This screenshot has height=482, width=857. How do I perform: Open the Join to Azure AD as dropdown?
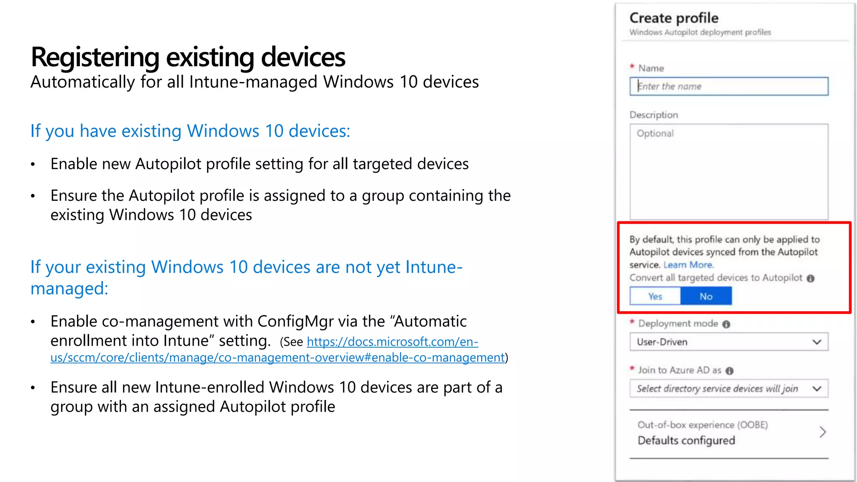[x=729, y=389]
